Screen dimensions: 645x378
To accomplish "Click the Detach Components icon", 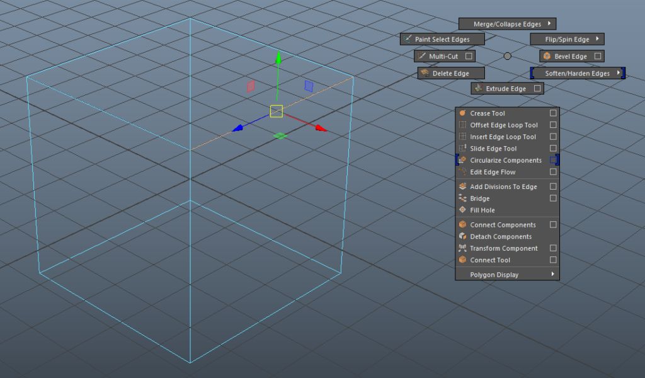I will pyautogui.click(x=462, y=236).
